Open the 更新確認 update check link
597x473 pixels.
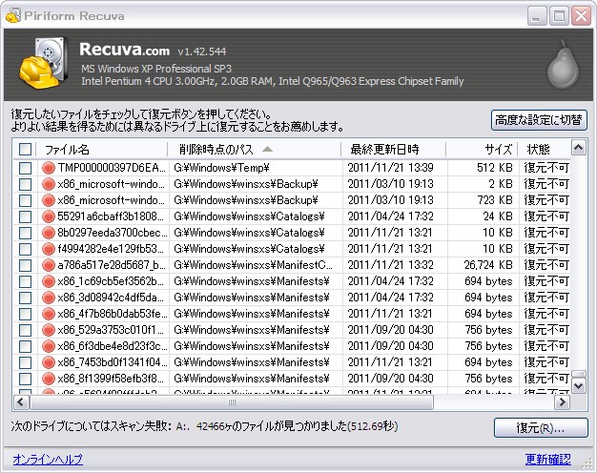coord(547,460)
